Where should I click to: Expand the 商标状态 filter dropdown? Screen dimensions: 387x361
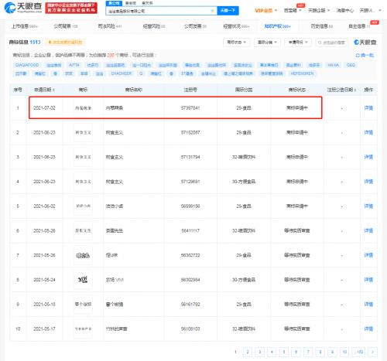(x=236, y=43)
